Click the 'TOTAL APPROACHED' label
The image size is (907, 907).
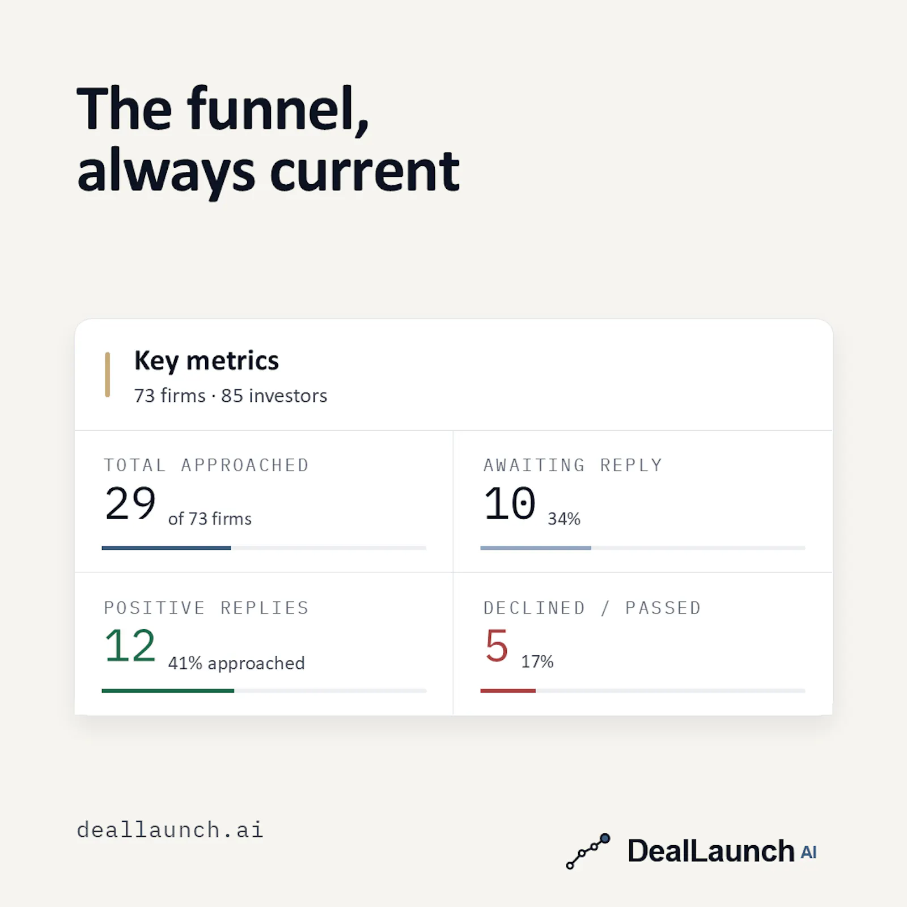(x=206, y=465)
